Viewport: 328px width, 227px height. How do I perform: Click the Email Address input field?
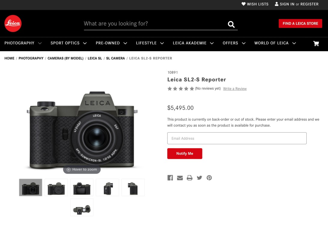[237, 138]
